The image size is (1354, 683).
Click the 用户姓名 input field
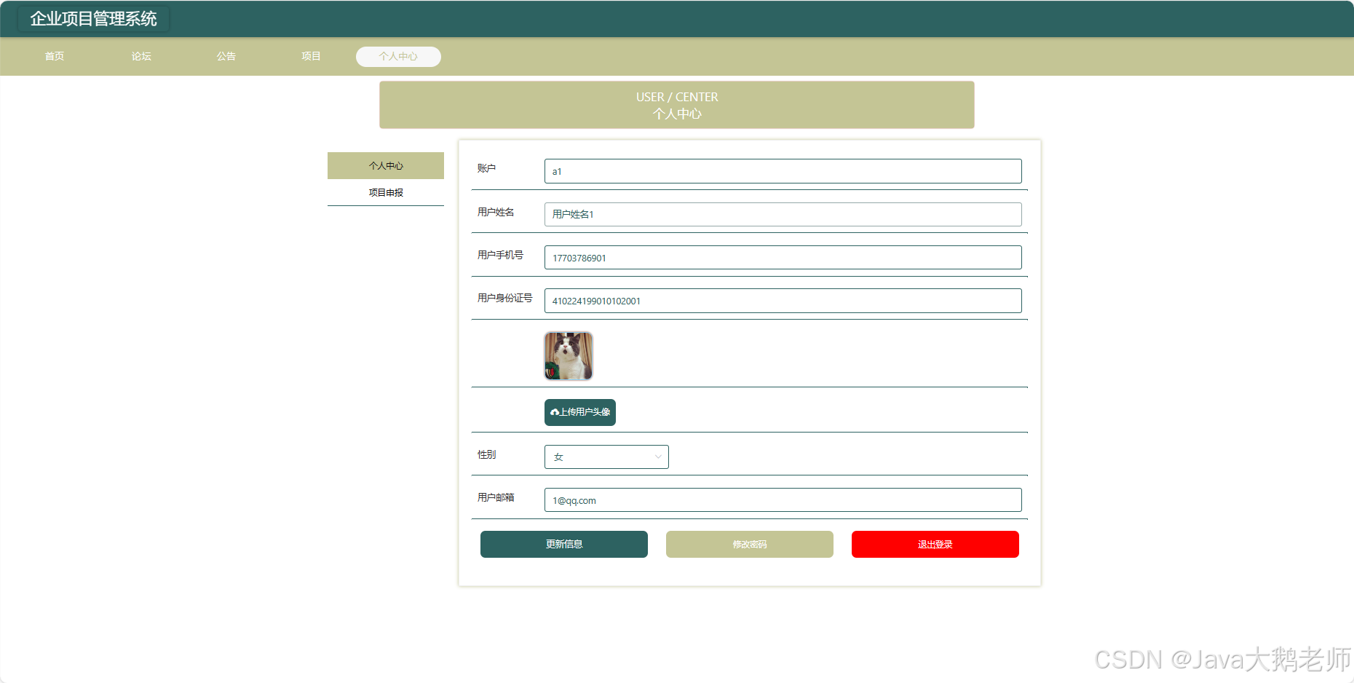coord(783,214)
